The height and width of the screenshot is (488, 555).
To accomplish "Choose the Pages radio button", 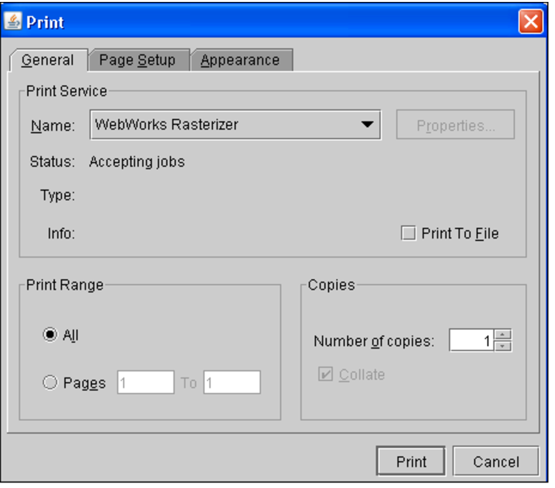I will [x=50, y=383].
